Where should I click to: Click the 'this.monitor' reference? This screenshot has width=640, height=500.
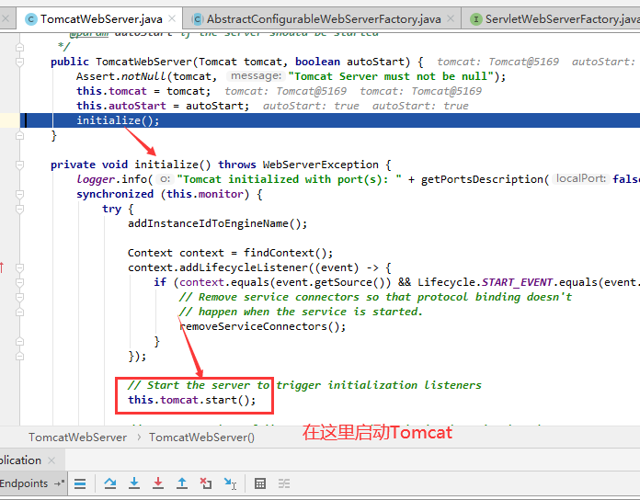205,194
